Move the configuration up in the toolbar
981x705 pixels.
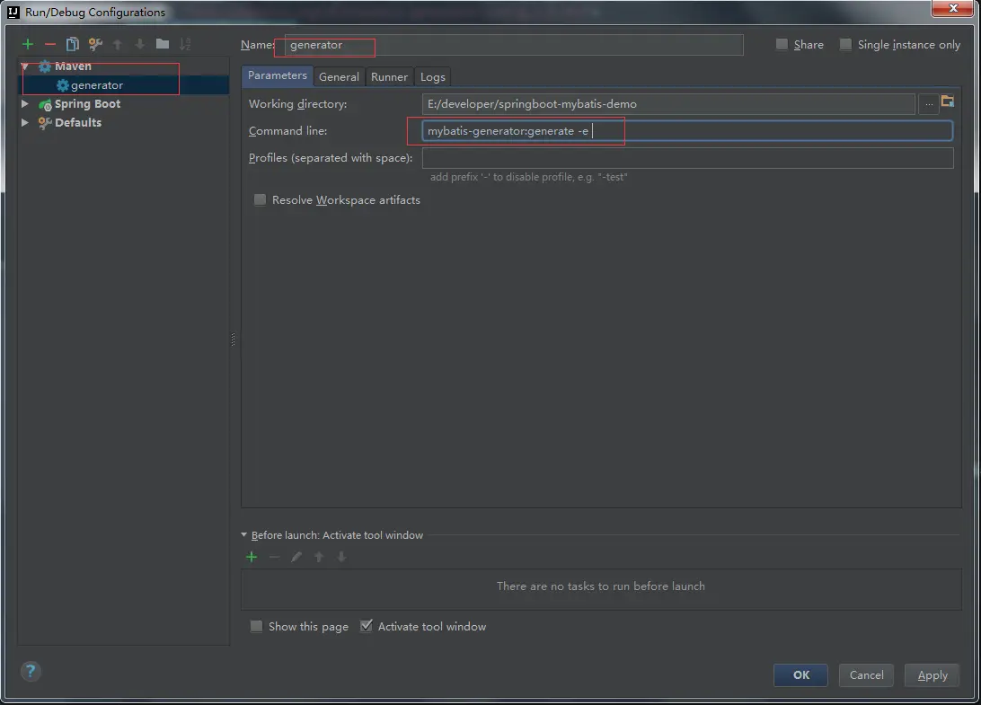click(118, 44)
